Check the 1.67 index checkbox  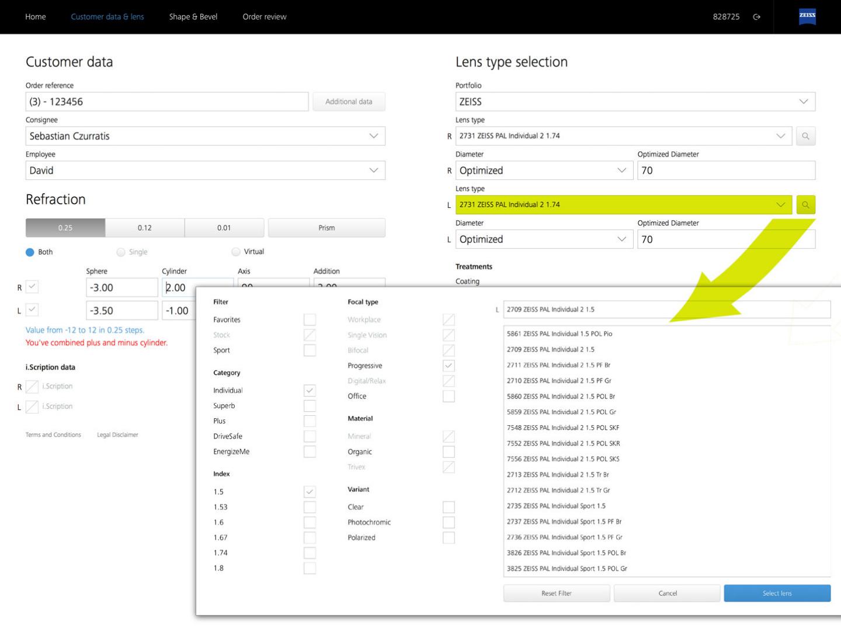[310, 537]
